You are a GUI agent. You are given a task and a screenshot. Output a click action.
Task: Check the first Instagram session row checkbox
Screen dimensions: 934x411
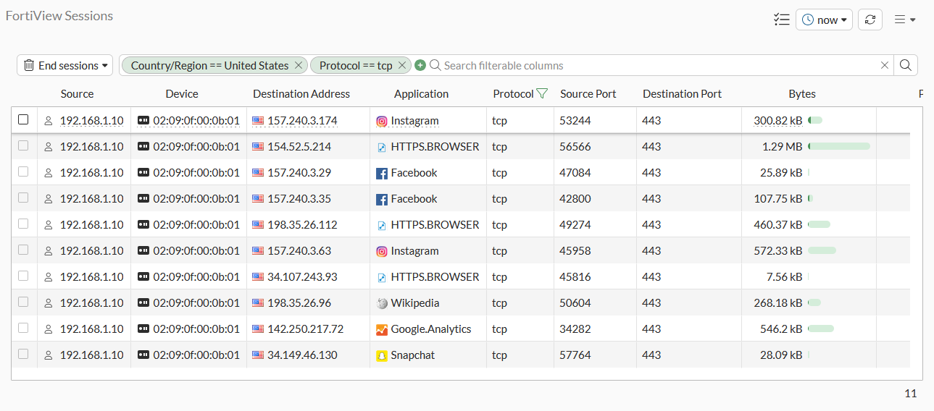(23, 119)
